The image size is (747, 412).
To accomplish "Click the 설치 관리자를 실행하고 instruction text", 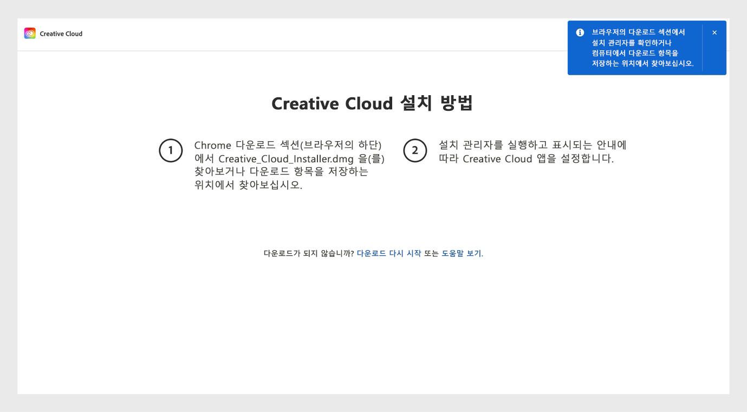I will click(534, 152).
